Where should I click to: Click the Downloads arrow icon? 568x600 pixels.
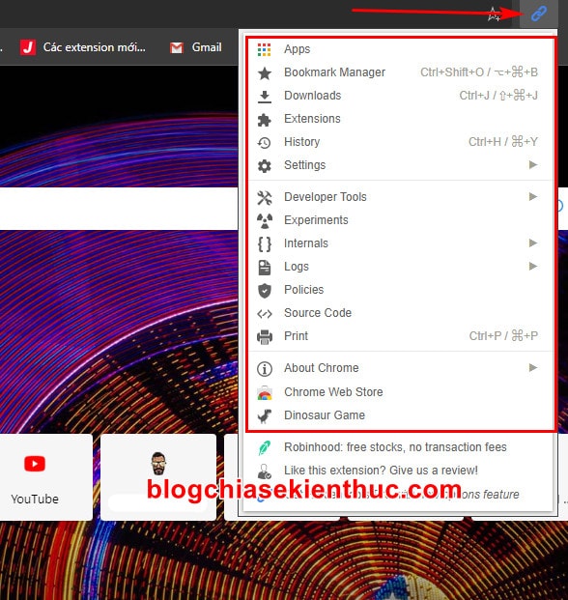[x=265, y=97]
